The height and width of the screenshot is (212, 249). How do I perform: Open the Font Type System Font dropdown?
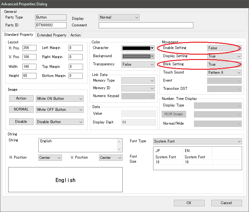coord(197,141)
